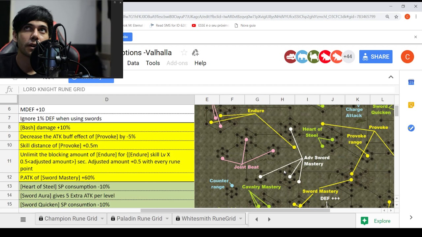Screen dimensions: 422x237
Task: Open Chrome's three-dot menu
Action: (416, 17)
